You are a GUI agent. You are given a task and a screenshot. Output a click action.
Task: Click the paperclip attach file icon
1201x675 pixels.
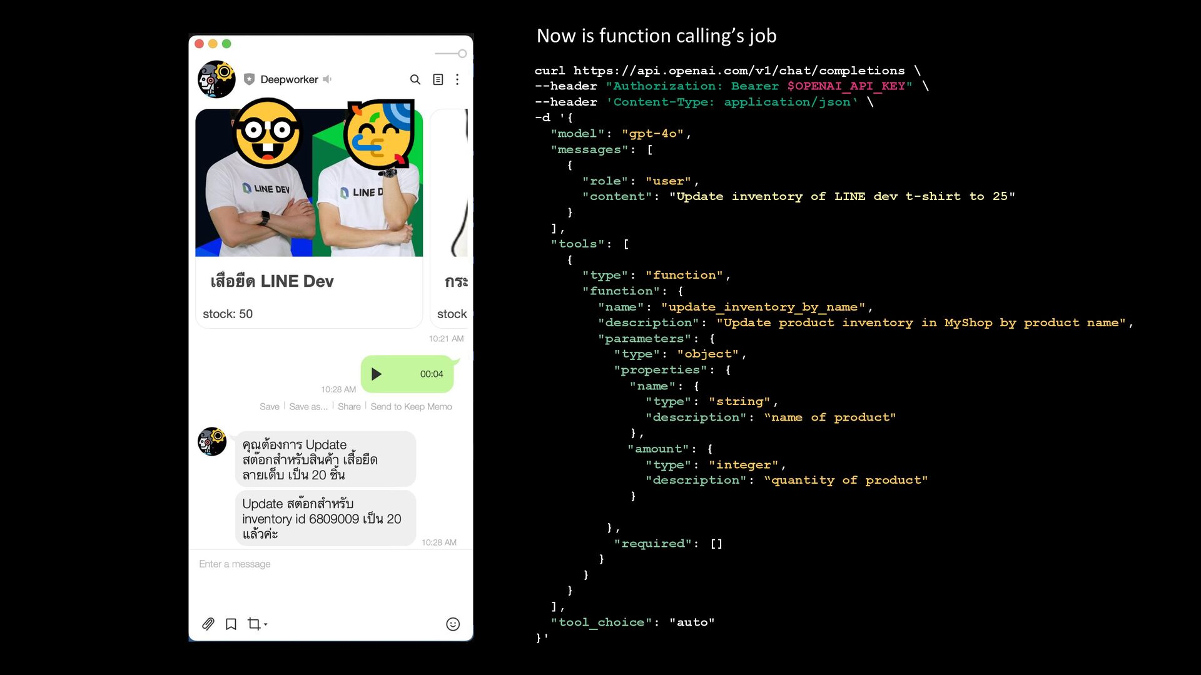click(x=208, y=624)
